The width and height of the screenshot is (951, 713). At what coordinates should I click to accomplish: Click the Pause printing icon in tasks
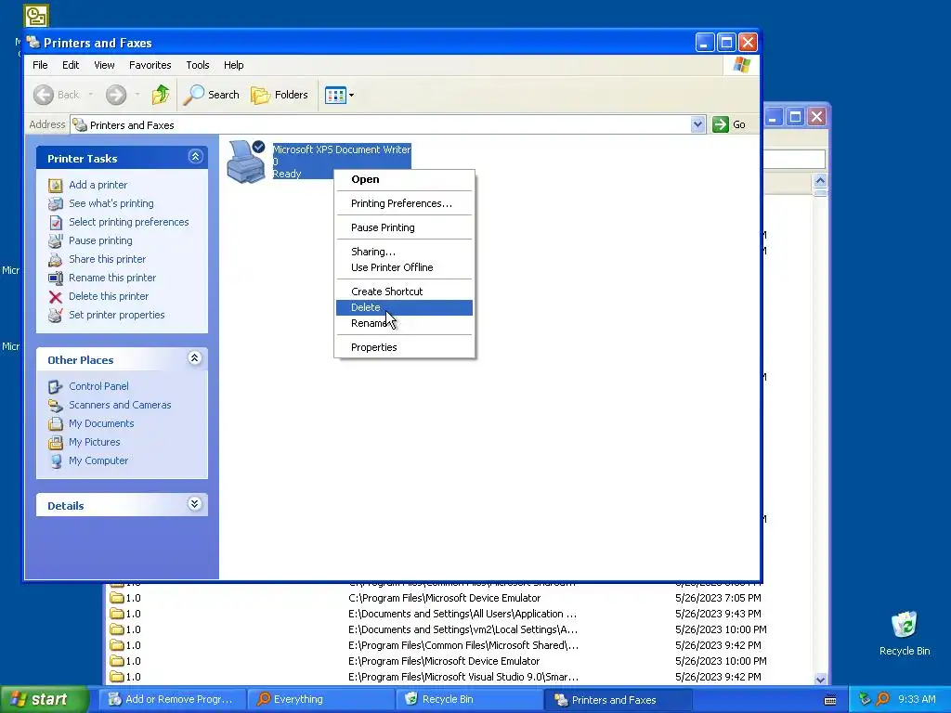pyautogui.click(x=55, y=240)
